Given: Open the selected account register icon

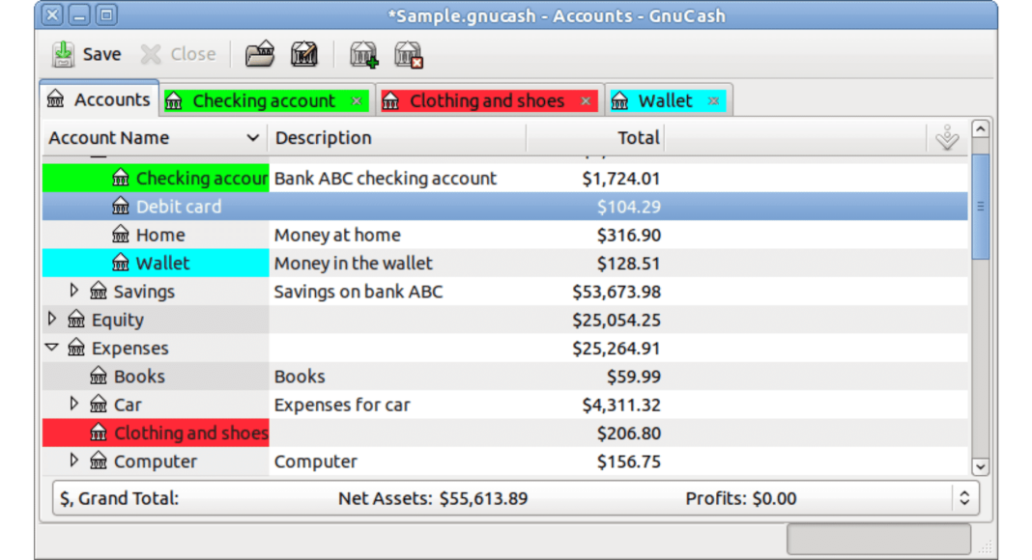Looking at the screenshot, I should point(259,55).
